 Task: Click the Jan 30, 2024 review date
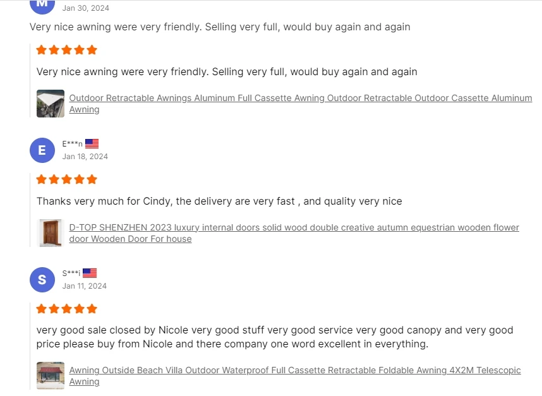(x=86, y=8)
